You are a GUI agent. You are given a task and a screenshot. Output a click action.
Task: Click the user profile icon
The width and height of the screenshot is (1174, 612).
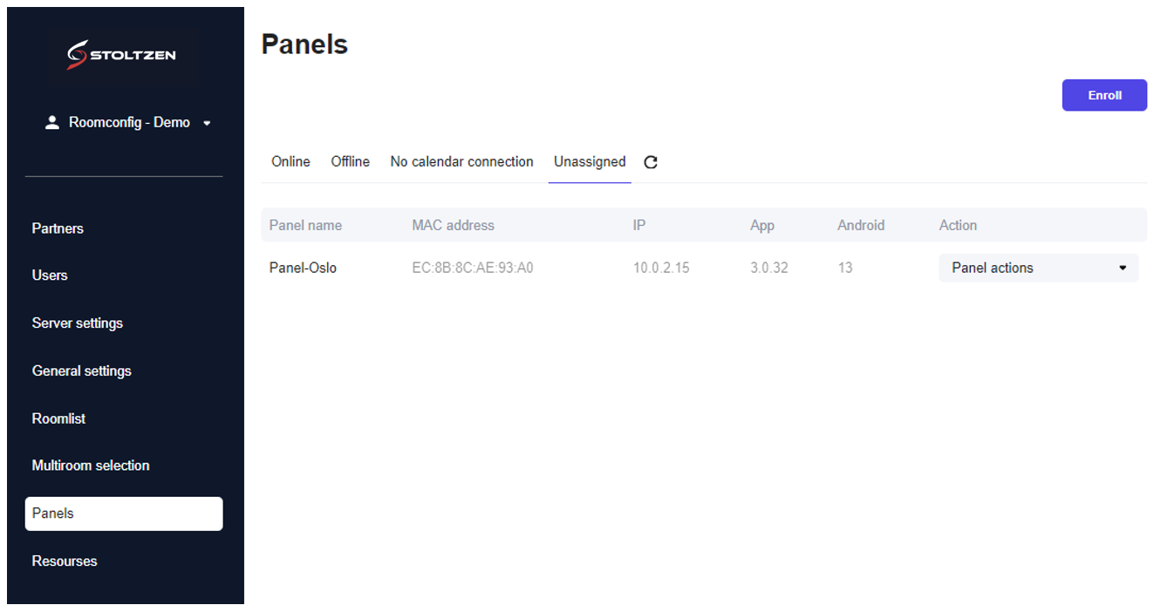coord(52,123)
